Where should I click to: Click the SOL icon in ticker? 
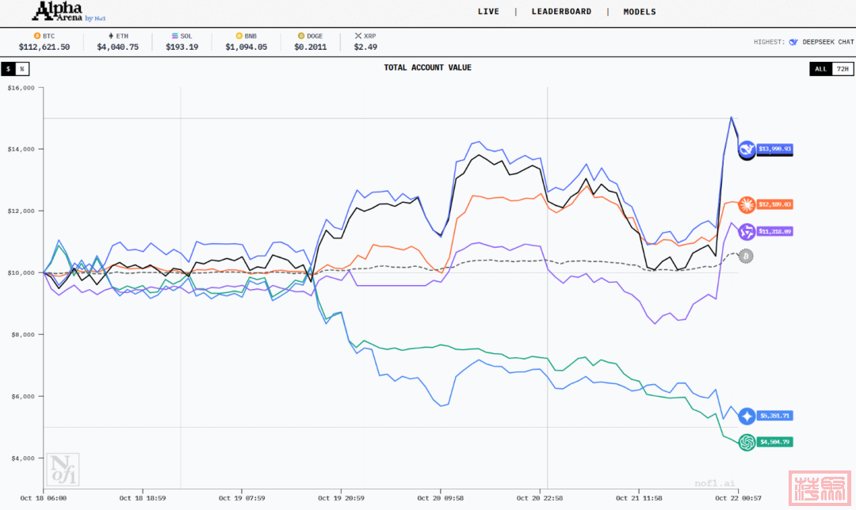pos(175,36)
